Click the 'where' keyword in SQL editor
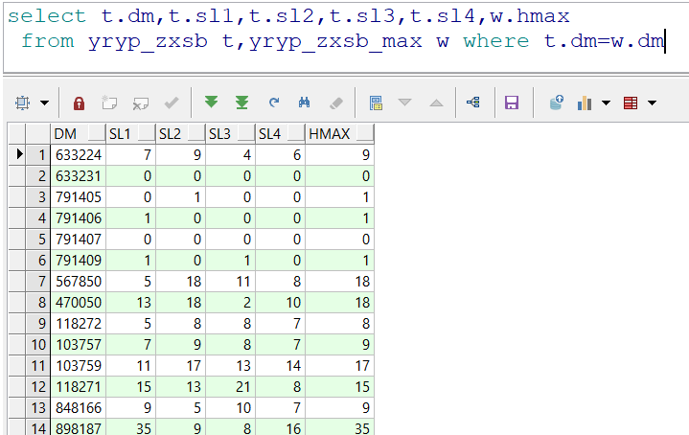Viewport: 689px width, 435px height. point(496,41)
